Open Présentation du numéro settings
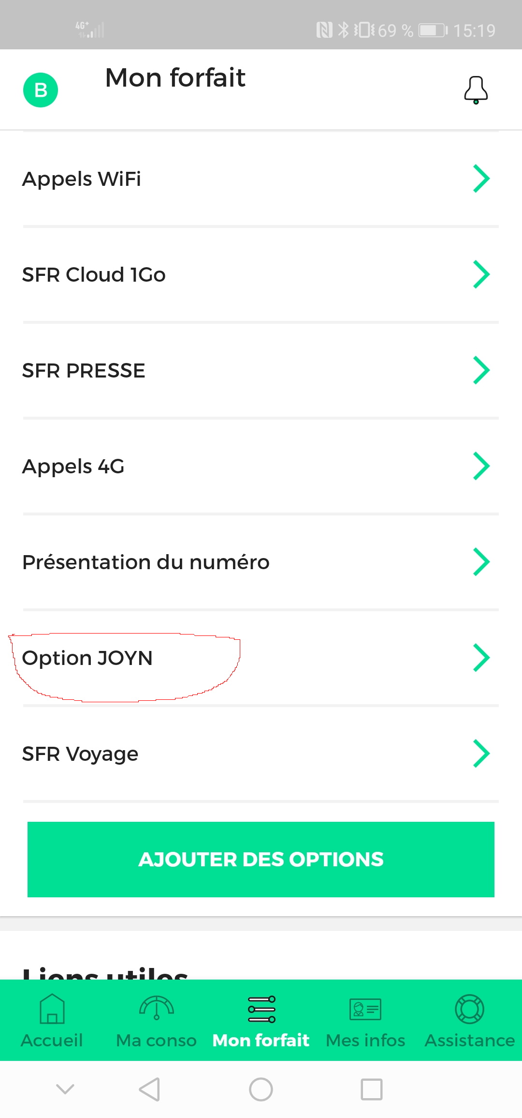 (146, 562)
